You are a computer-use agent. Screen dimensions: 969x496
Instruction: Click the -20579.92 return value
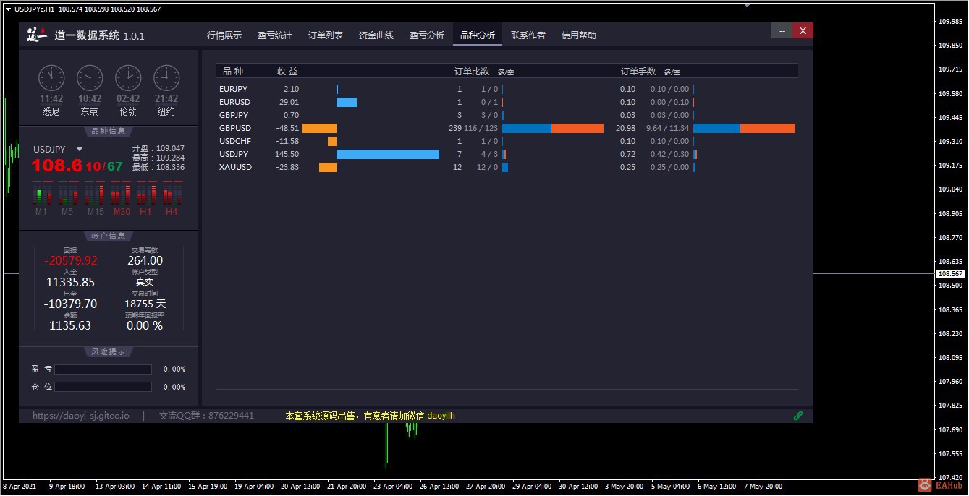click(71, 260)
